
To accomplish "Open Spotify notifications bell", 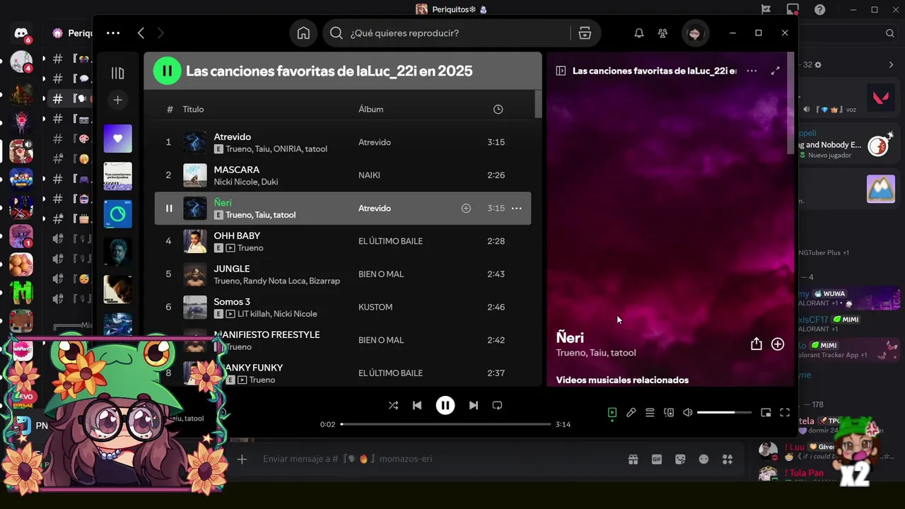I will click(638, 33).
